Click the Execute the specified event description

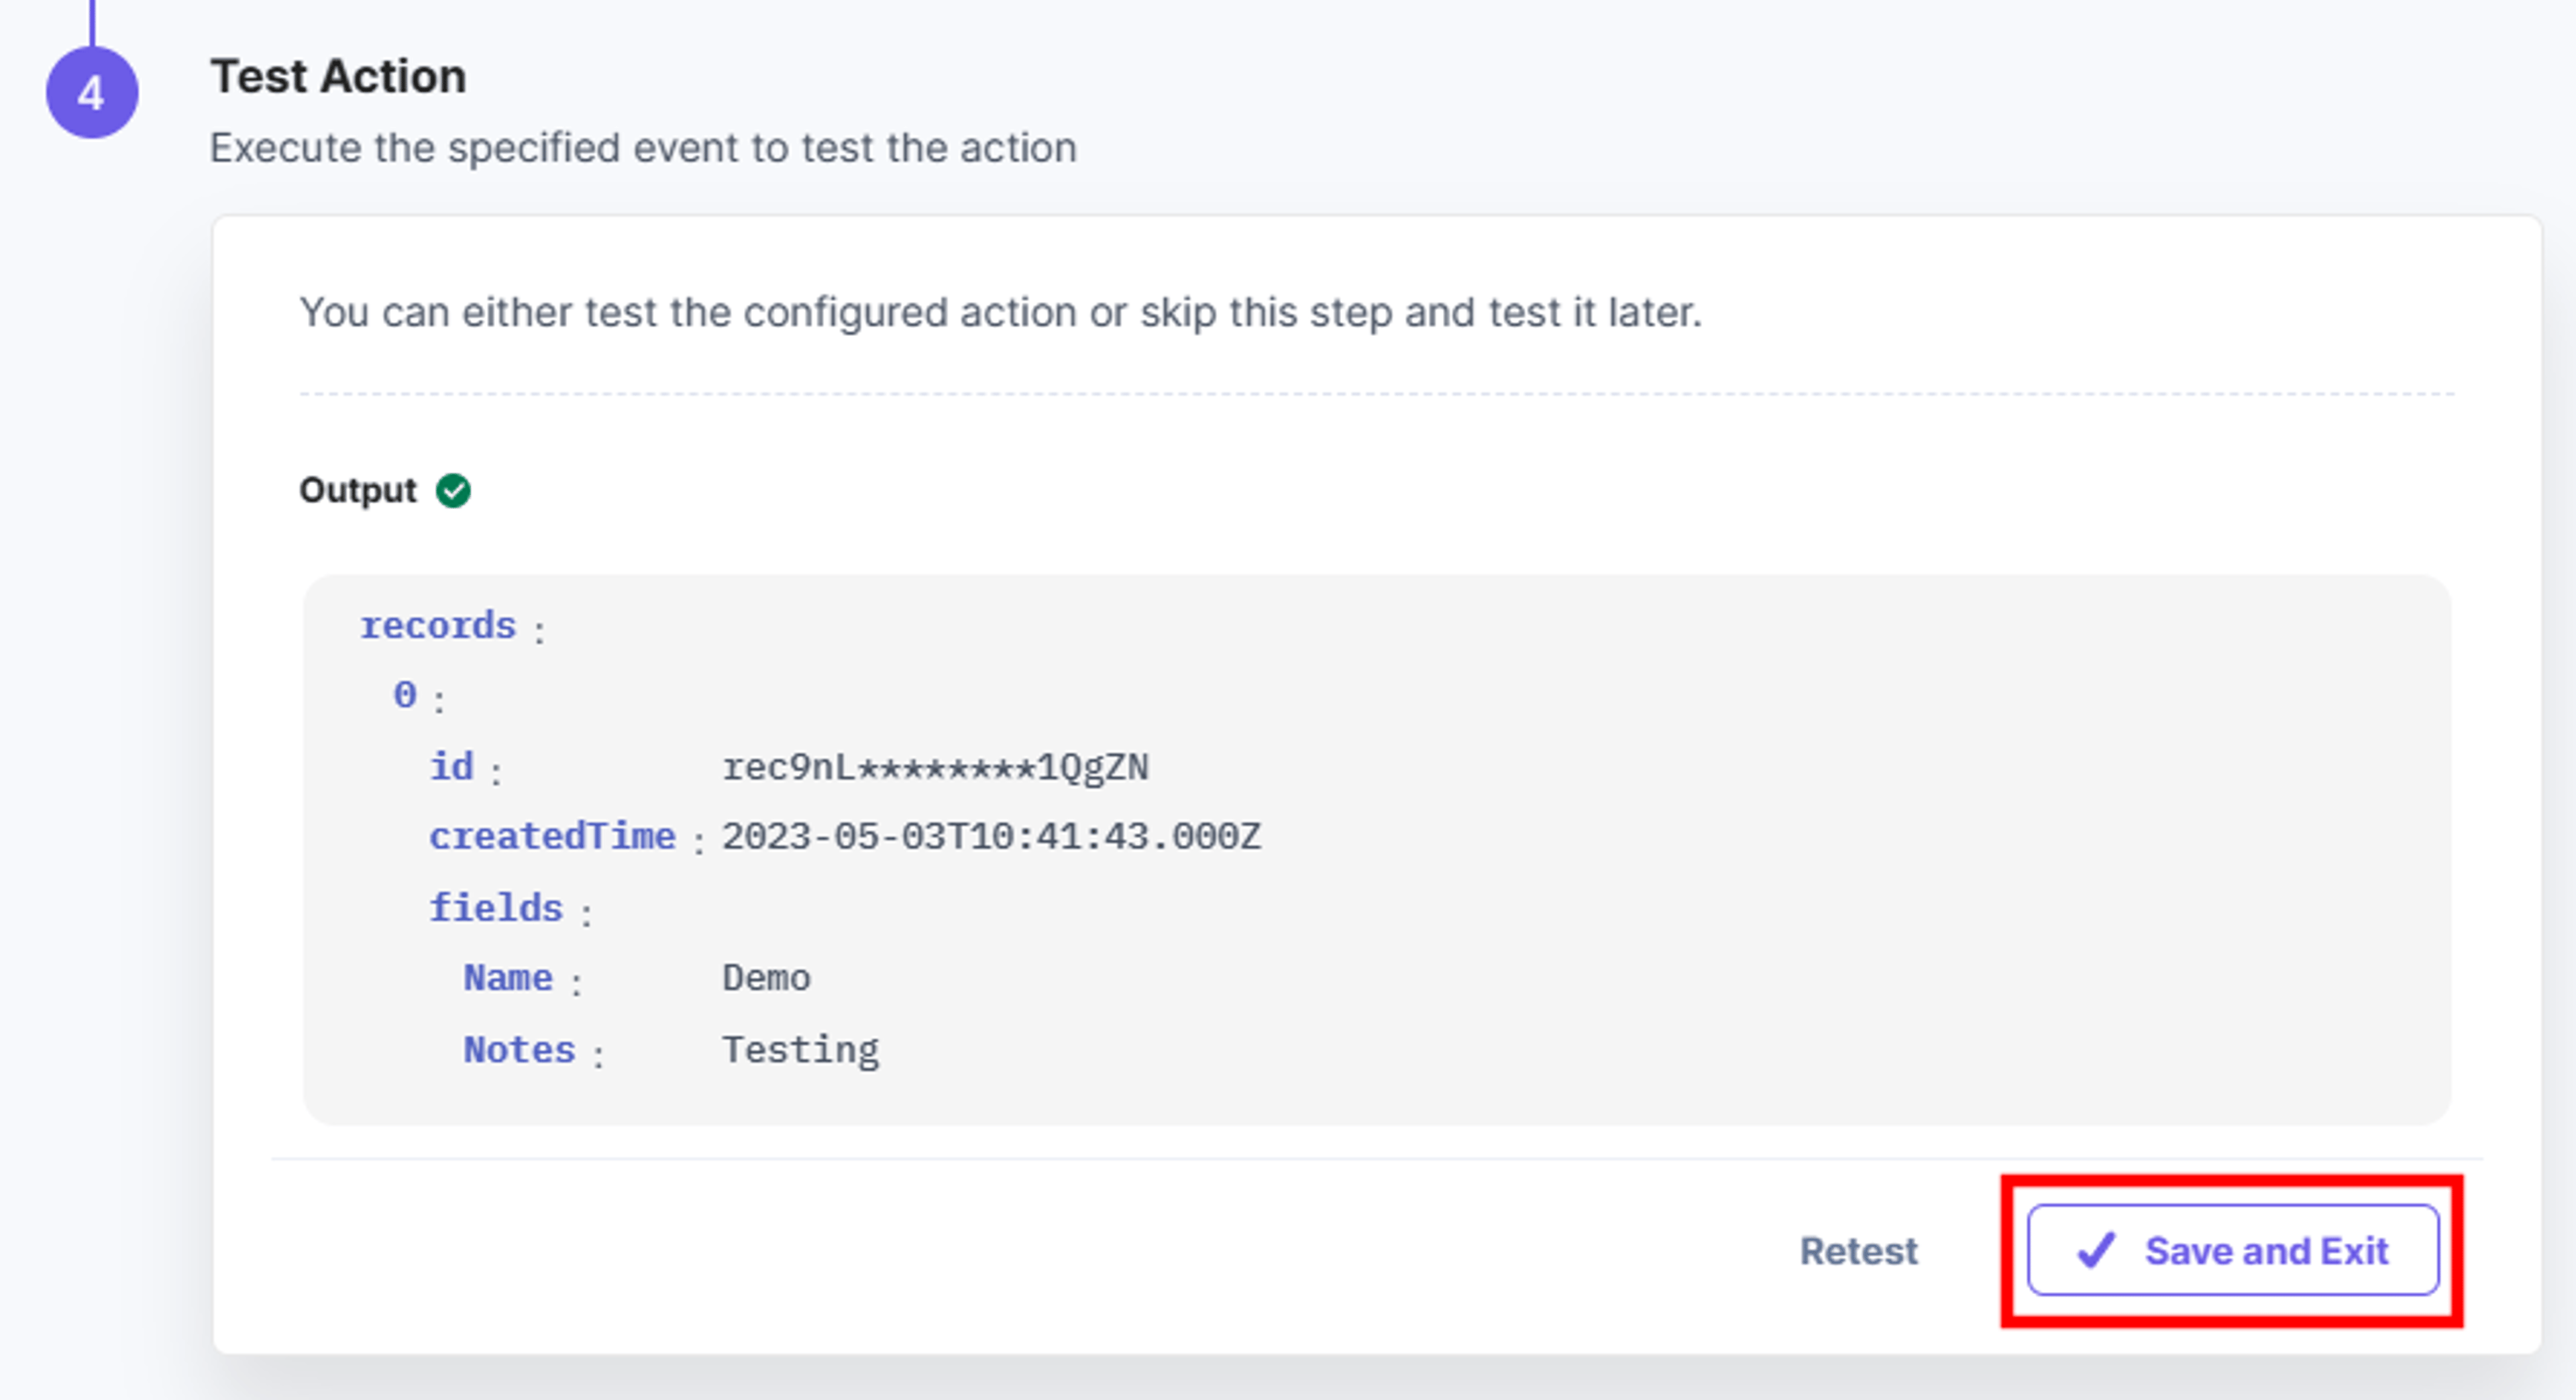[x=643, y=148]
